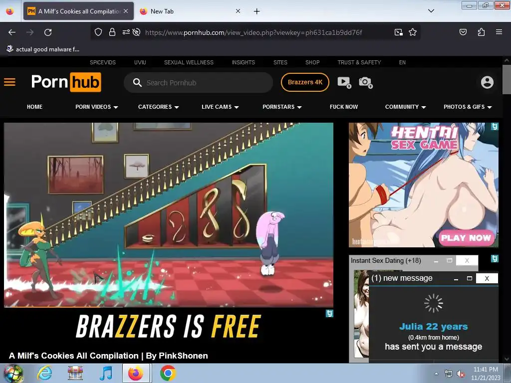Click the muted volume tray icon

pyautogui.click(x=460, y=374)
